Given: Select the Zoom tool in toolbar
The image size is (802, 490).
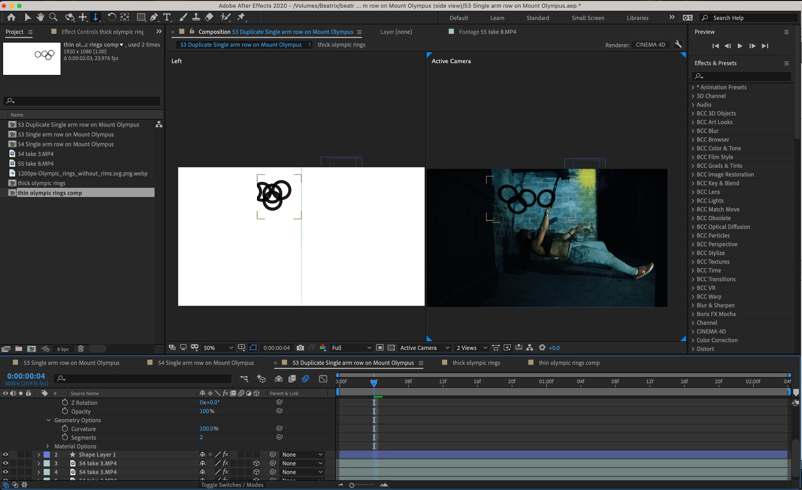Looking at the screenshot, I should coord(53,17).
